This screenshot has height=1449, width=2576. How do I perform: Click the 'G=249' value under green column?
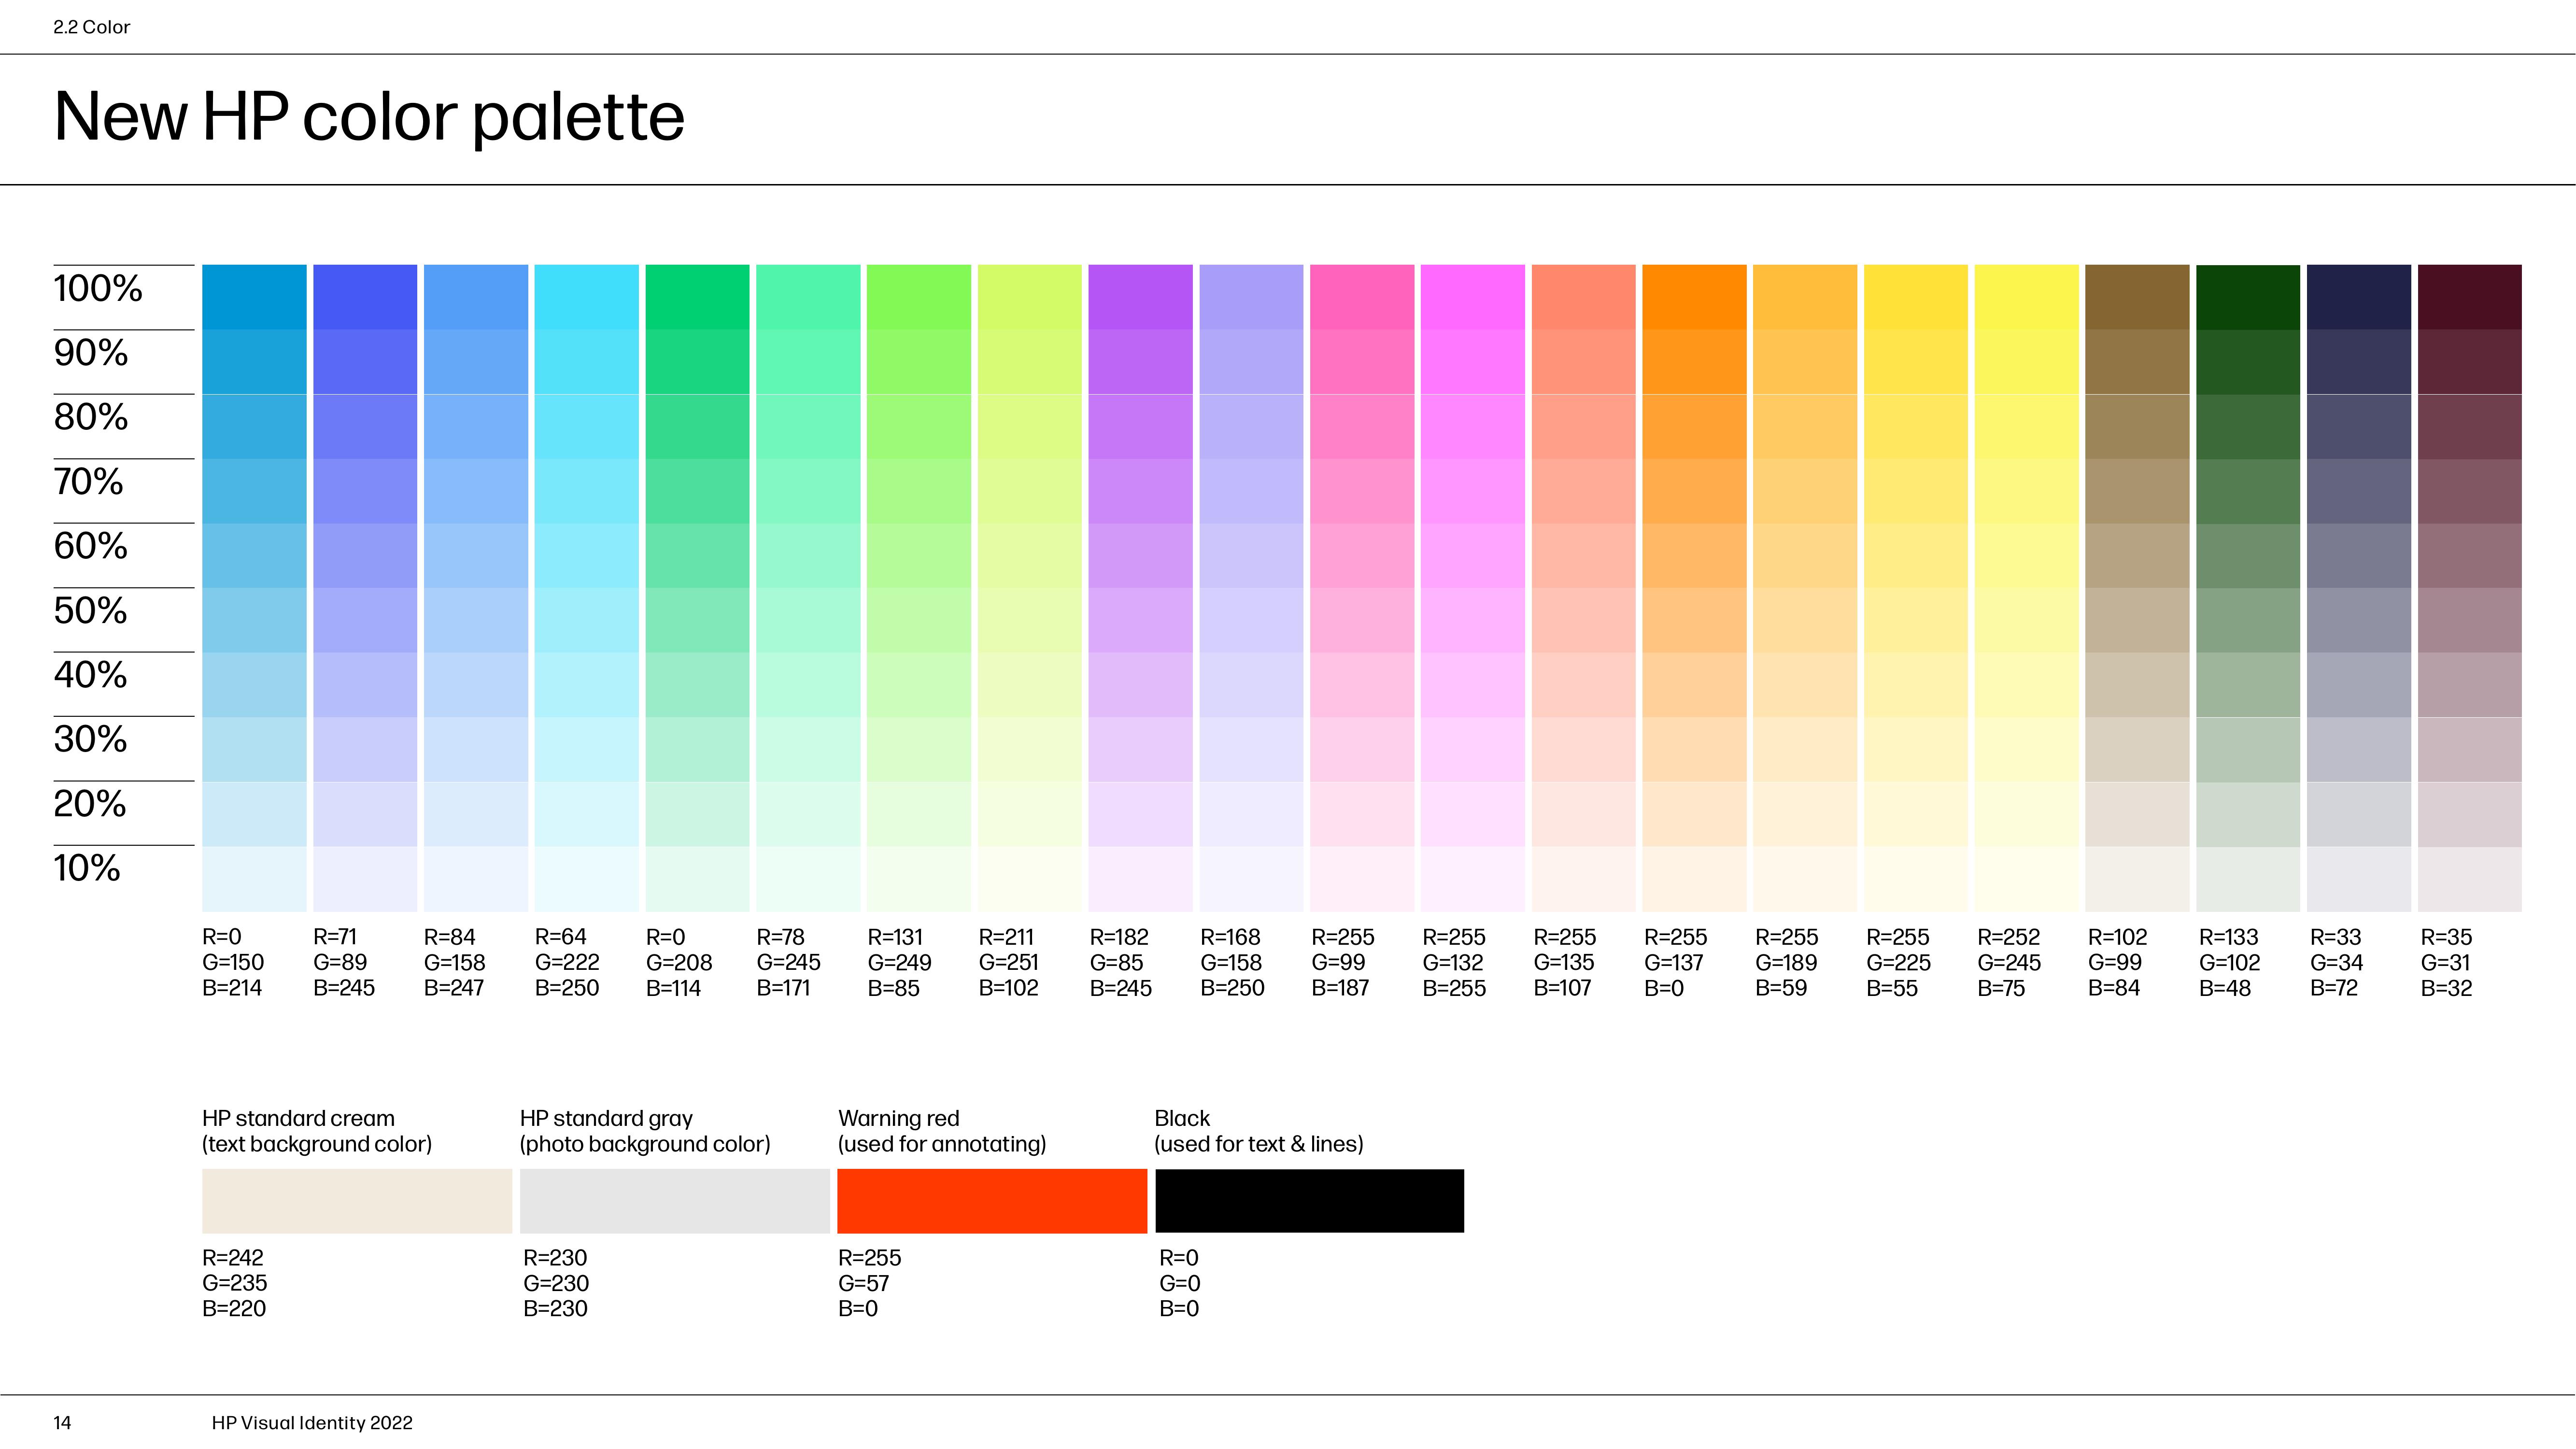(x=899, y=962)
